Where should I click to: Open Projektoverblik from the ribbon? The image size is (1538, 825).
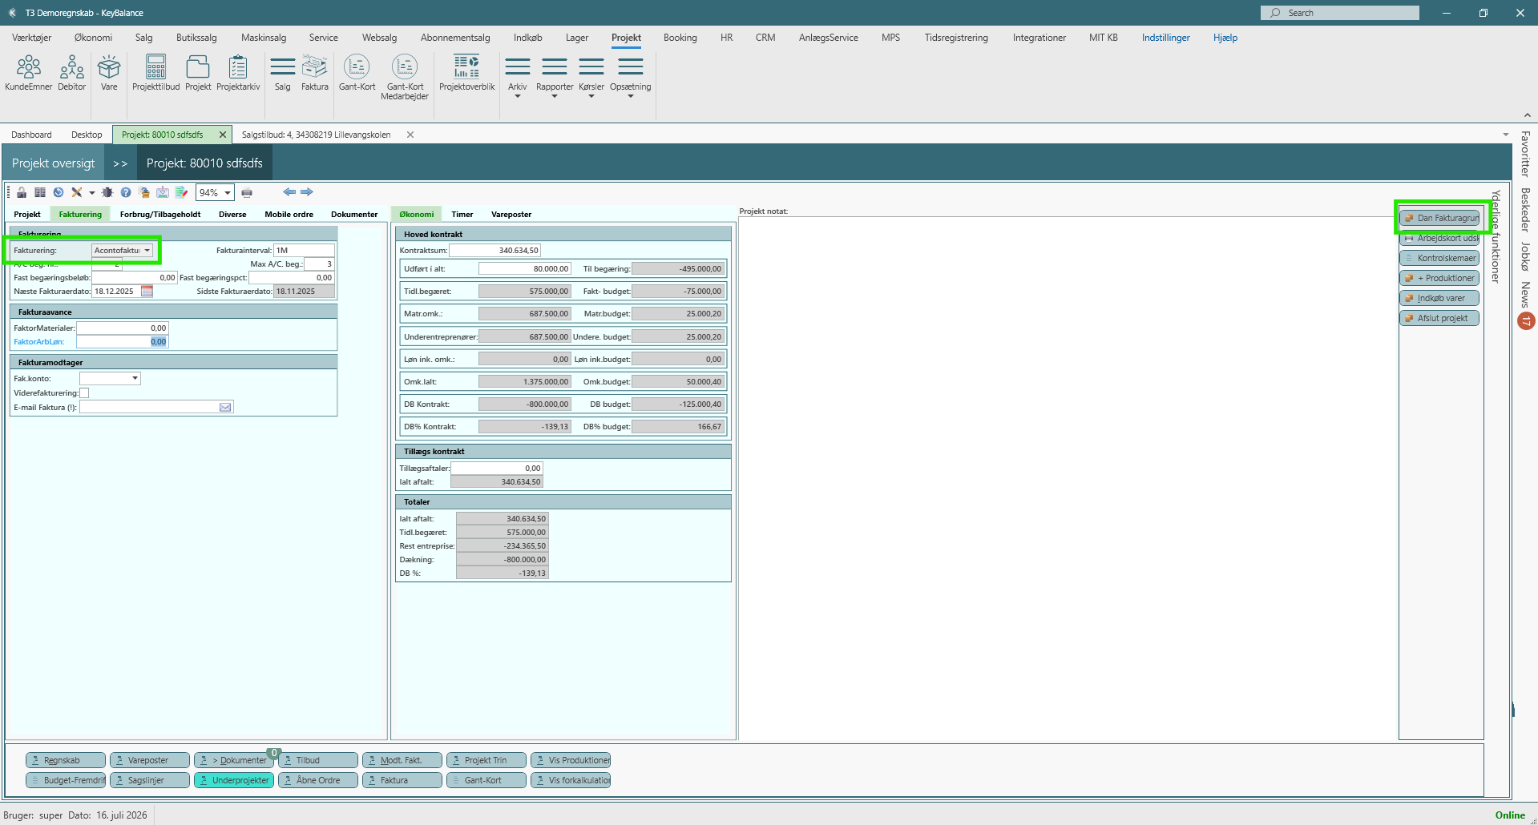click(467, 73)
